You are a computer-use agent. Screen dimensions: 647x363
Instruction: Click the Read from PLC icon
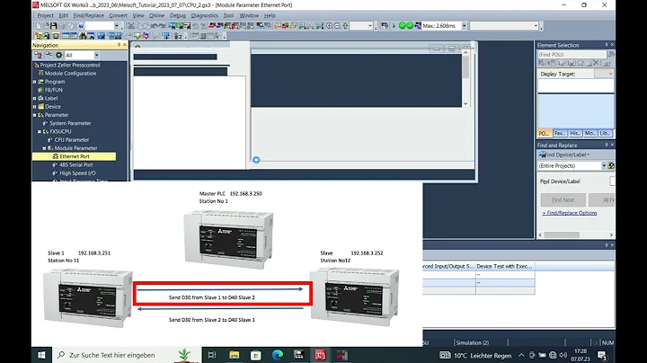click(220, 25)
